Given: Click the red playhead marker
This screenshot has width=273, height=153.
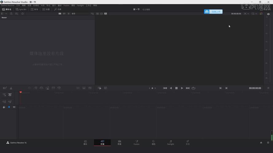Looking at the screenshot, I should tap(21, 92).
